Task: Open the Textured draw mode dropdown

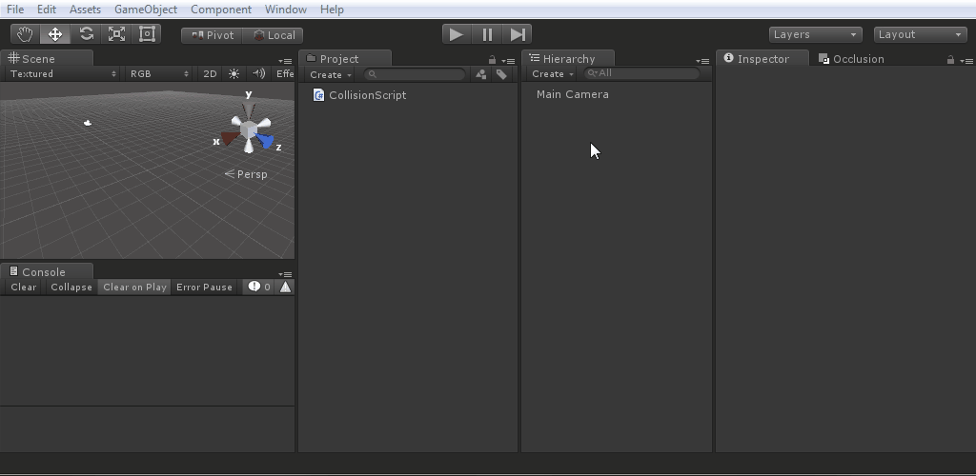Action: 62,73
